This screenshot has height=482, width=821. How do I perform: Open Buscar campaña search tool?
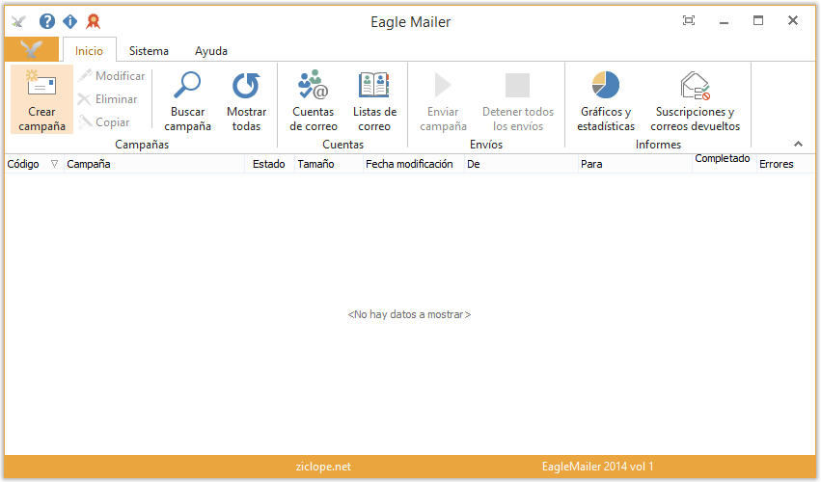(x=187, y=100)
